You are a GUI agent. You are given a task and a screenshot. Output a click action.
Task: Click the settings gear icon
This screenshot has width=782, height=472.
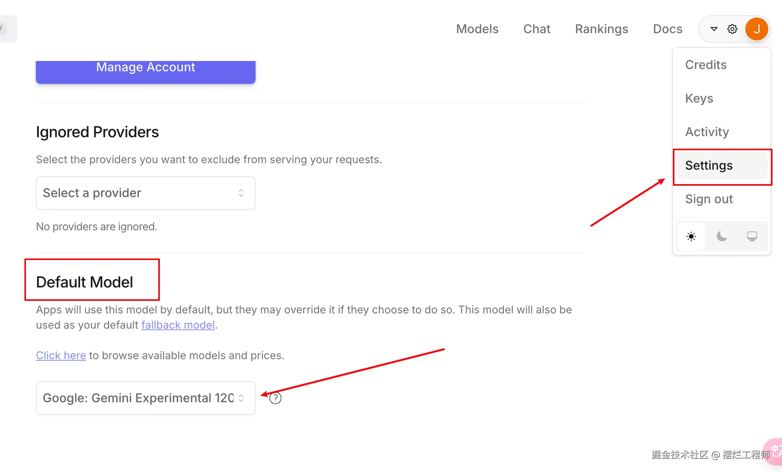(x=732, y=29)
